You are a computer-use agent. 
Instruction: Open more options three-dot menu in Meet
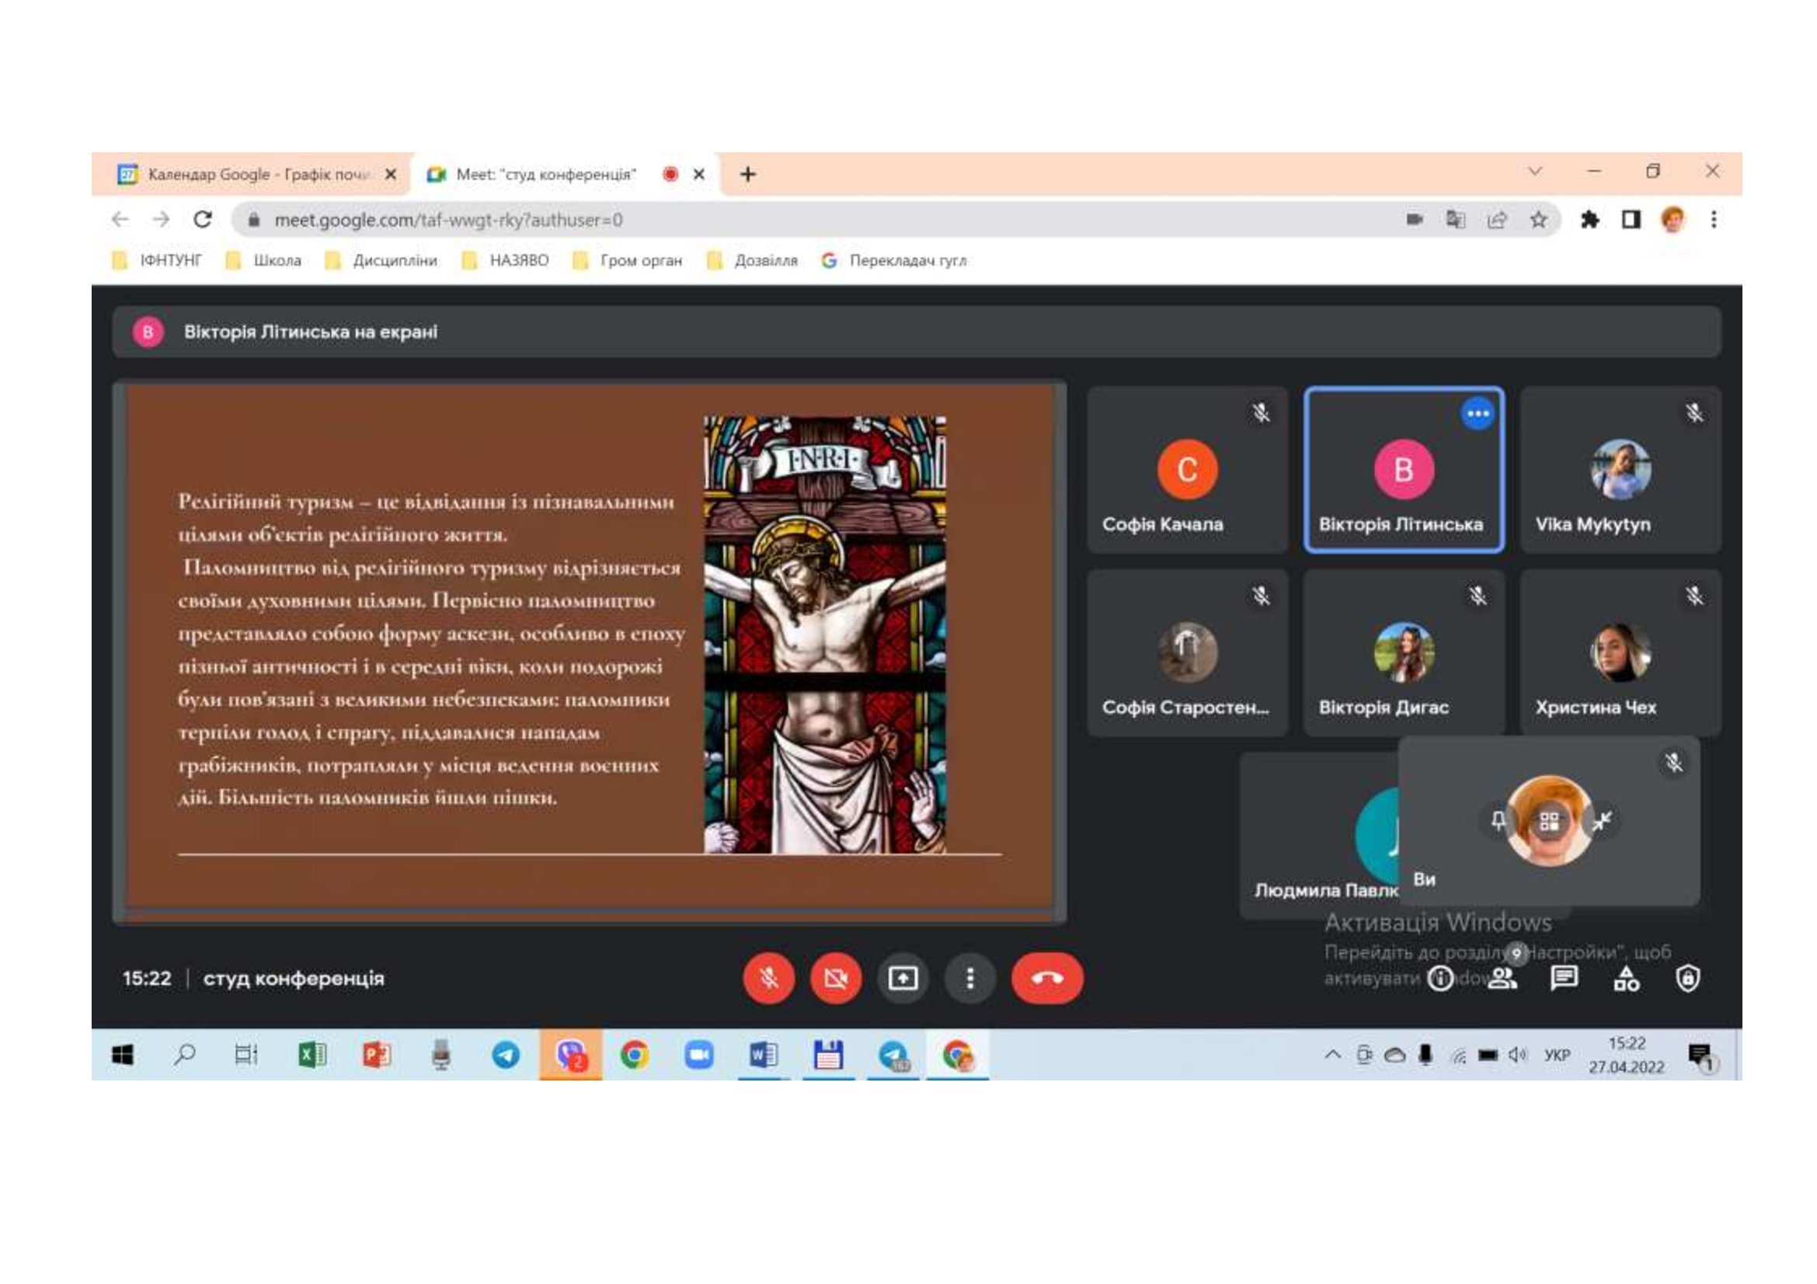click(969, 978)
